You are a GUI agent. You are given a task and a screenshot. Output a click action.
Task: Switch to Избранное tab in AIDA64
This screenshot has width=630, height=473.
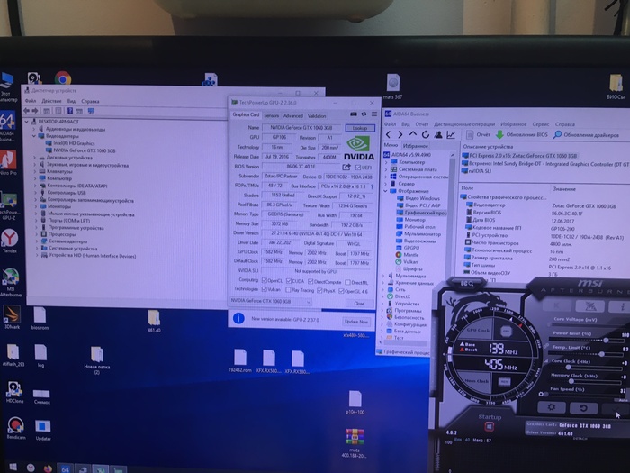point(415,146)
